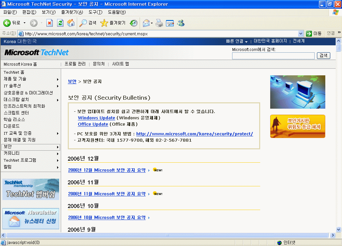Open the 파일(F) menu
The height and width of the screenshot is (246, 342).
(10, 12)
